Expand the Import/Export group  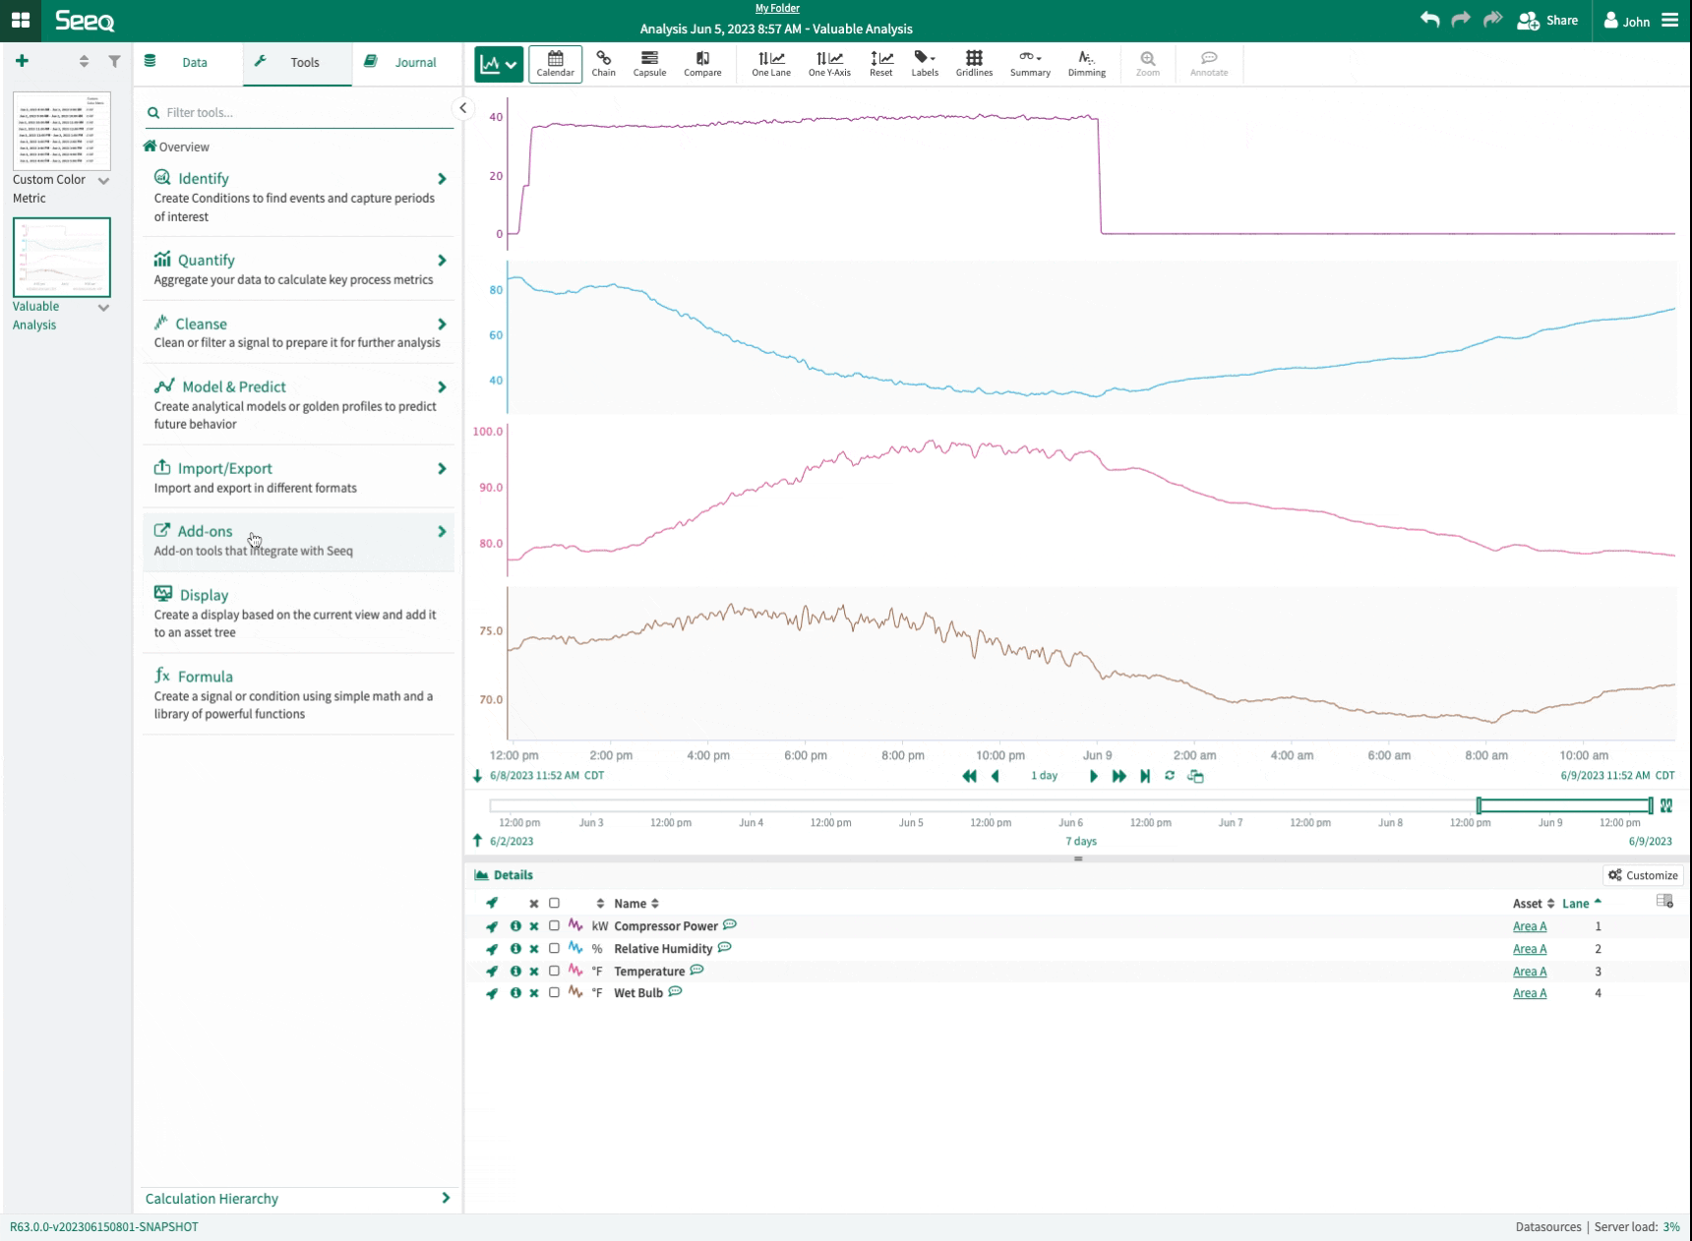point(299,477)
